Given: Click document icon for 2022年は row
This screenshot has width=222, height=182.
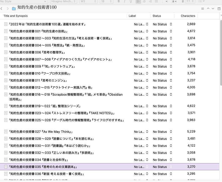Looking at the screenshot, I should click(6, 24).
